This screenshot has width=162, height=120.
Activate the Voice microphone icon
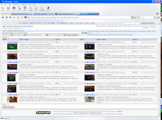48,8
